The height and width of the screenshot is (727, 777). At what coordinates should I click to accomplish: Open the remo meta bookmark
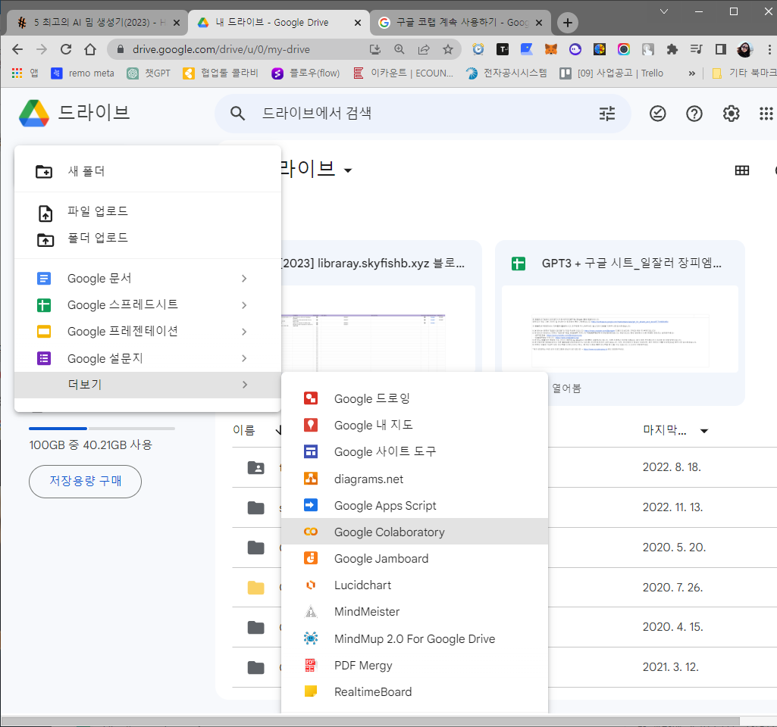[x=83, y=73]
